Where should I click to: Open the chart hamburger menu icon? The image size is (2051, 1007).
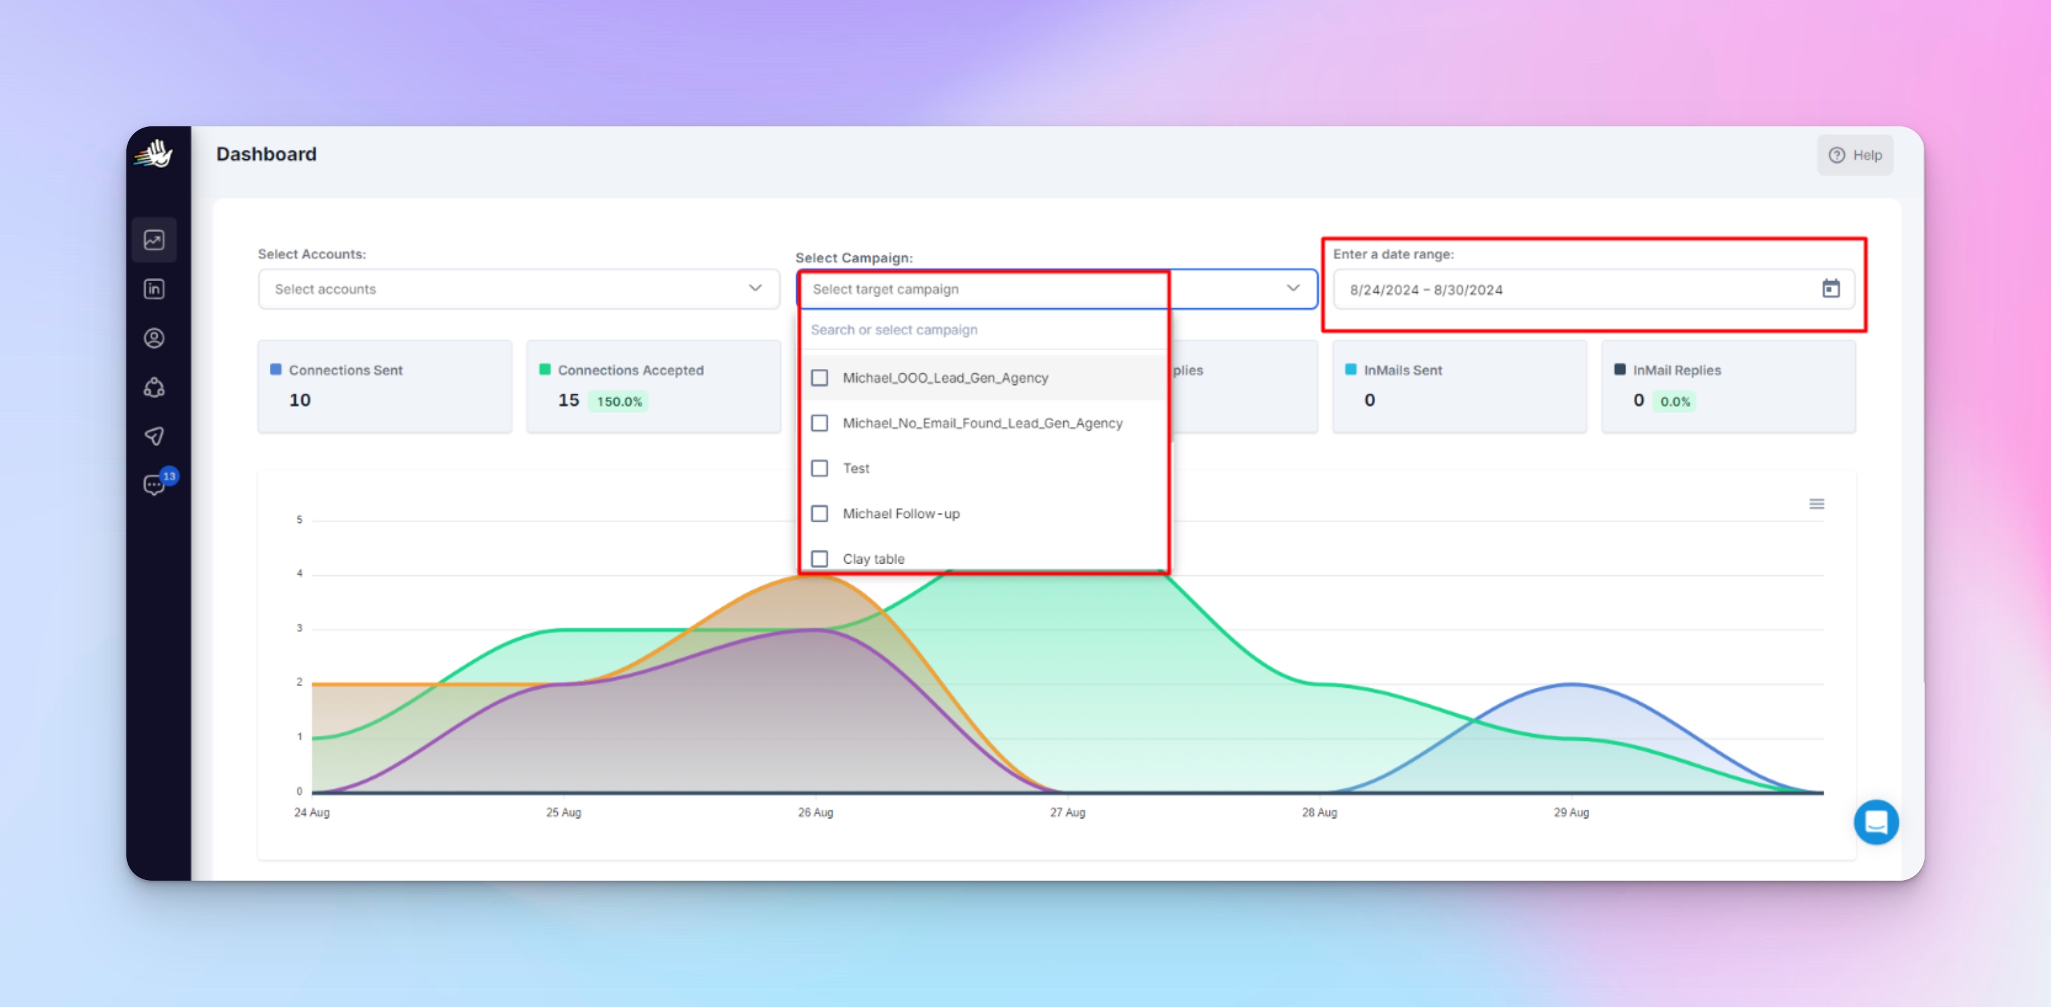(1816, 504)
